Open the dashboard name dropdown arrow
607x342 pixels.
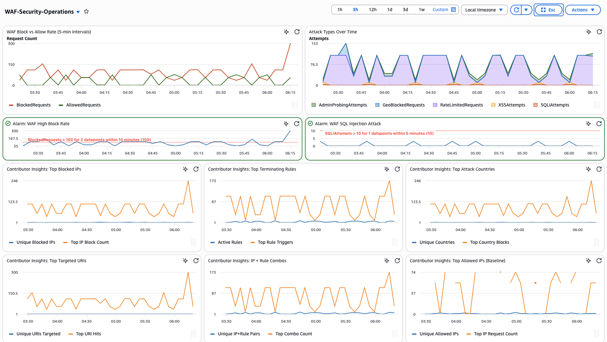click(x=78, y=12)
